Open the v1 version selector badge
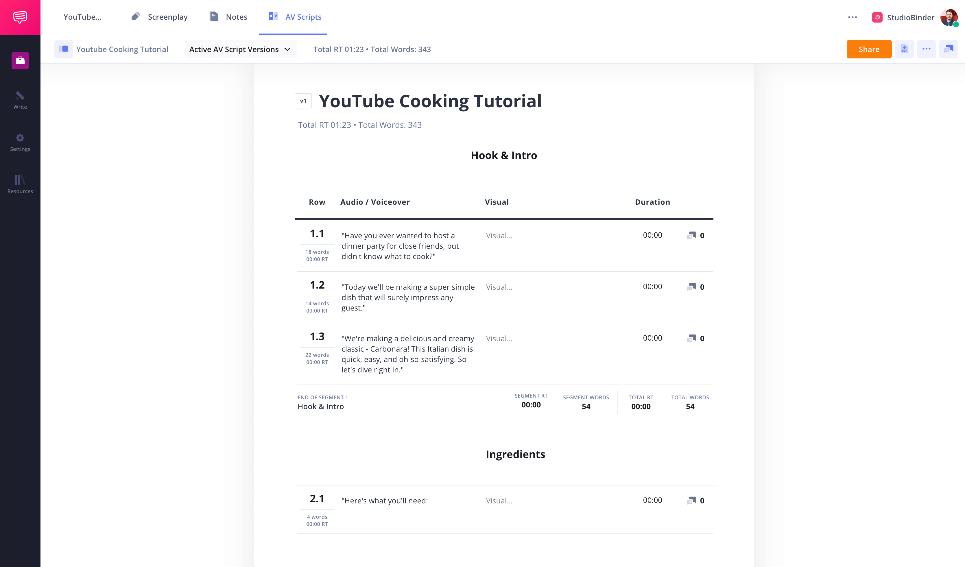The height and width of the screenshot is (567, 965). (303, 101)
